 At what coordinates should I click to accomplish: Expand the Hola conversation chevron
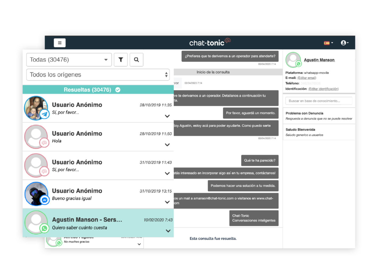tap(167, 145)
